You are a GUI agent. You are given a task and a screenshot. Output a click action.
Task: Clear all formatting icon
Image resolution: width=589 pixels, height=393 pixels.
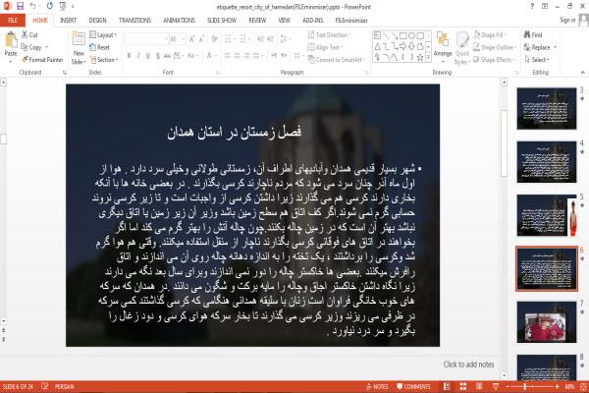click(x=214, y=39)
